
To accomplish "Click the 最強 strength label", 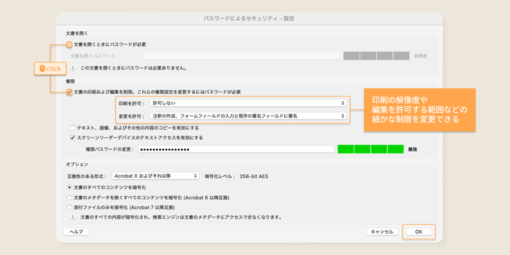I will coord(413,150).
